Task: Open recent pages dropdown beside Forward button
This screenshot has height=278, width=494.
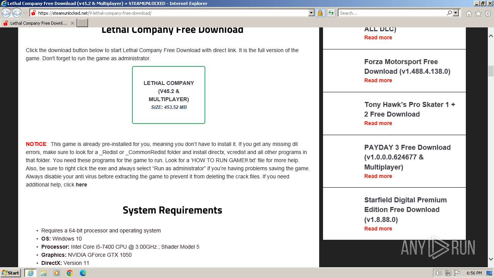Action: click(x=25, y=13)
